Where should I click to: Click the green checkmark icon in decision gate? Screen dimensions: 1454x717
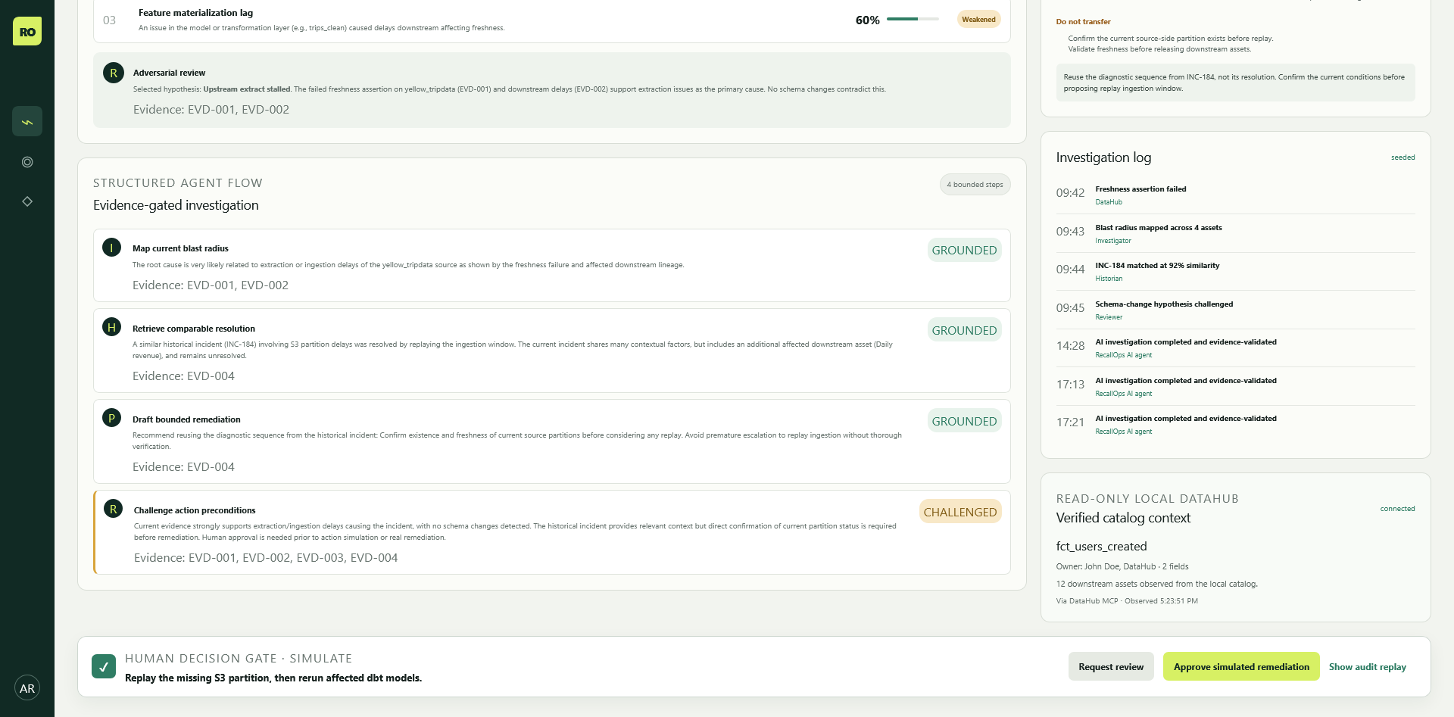click(104, 666)
